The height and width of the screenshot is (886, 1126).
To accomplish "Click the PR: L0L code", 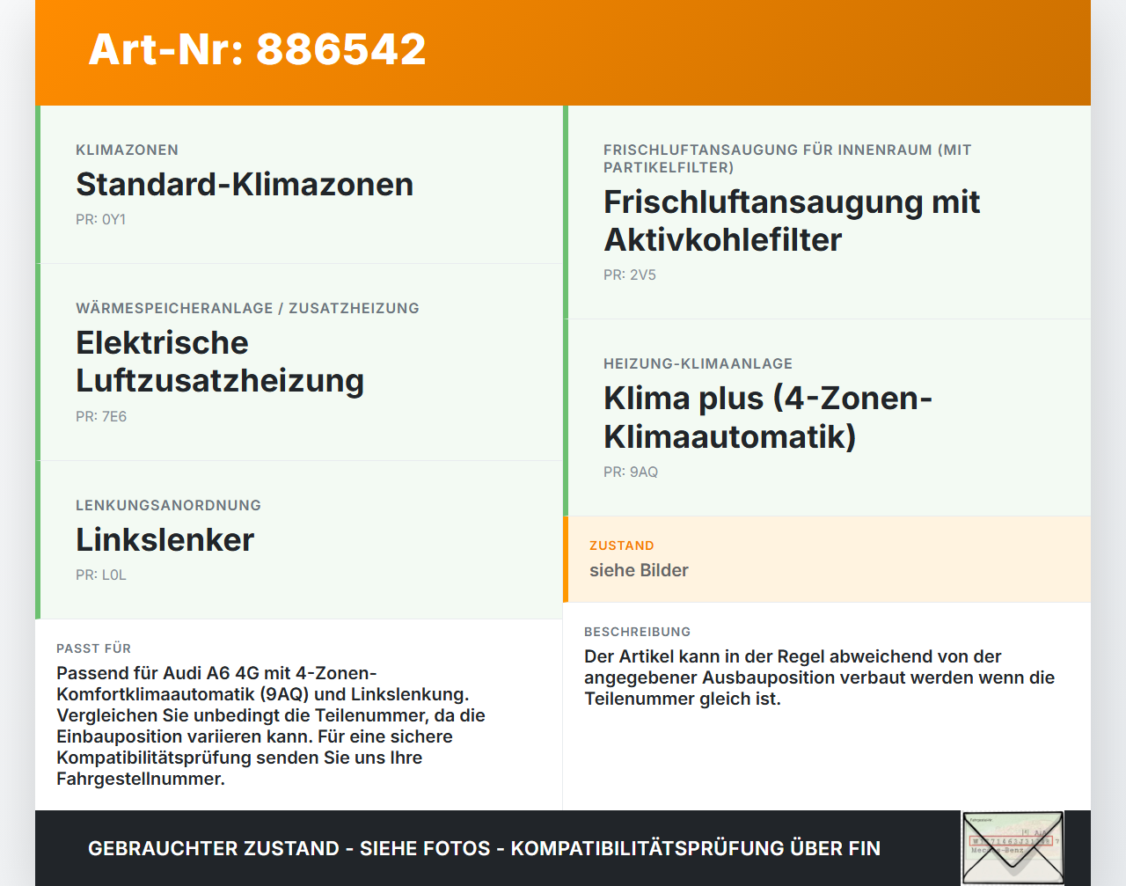I will click(101, 575).
